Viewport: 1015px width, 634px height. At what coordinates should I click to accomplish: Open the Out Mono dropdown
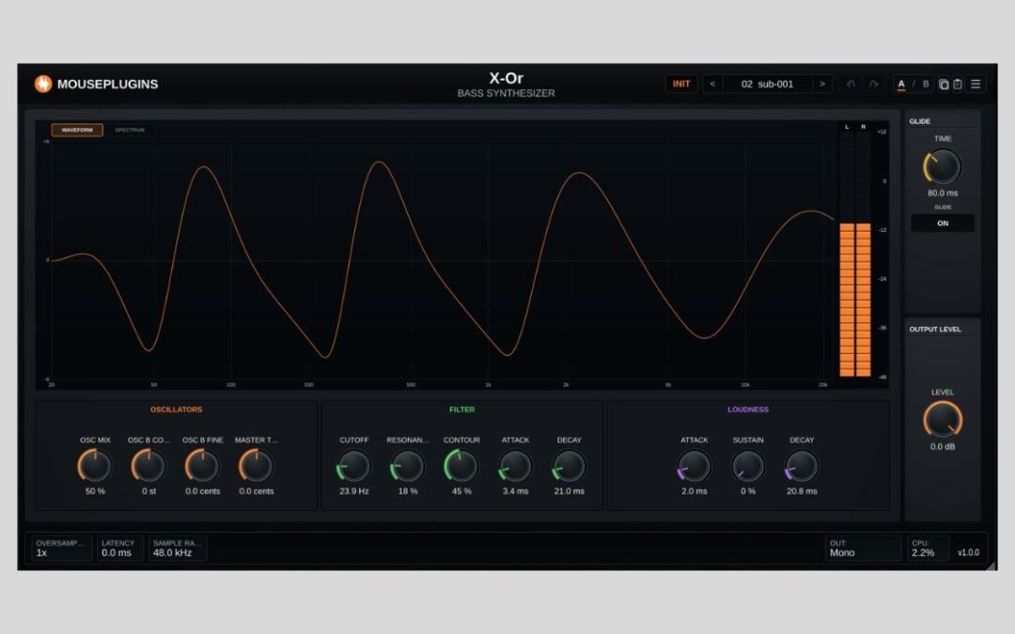[864, 548]
